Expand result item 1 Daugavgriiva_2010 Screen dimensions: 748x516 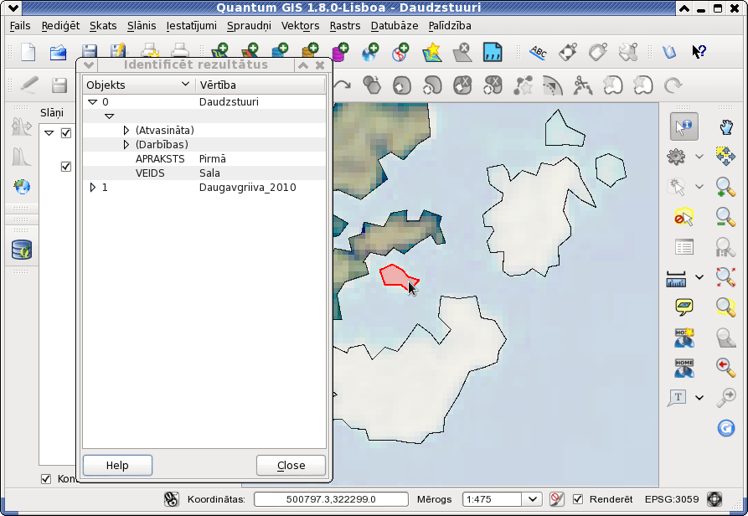pos(92,188)
